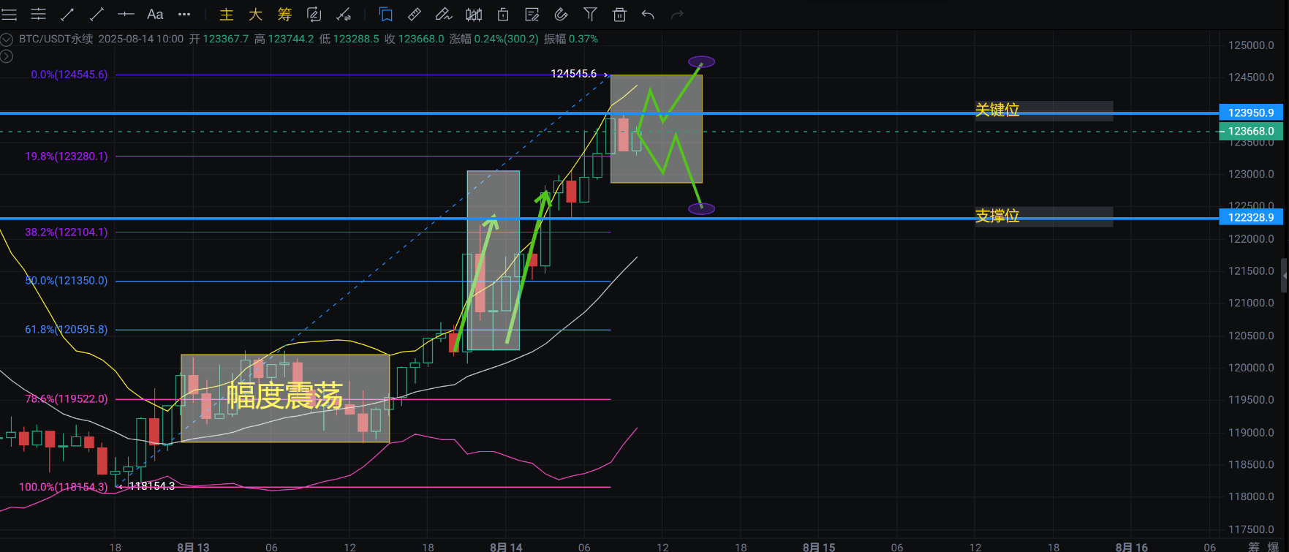Screen dimensions: 1289x552
Task: Collapse the BTC/USDT info row chevron
Action: click(x=7, y=39)
